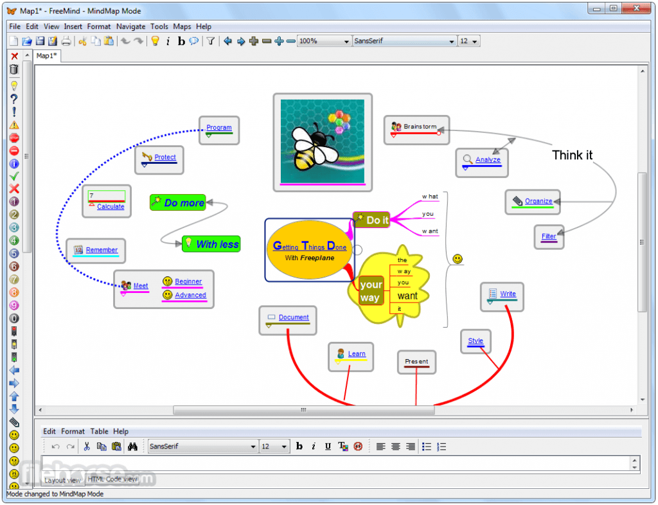The height and width of the screenshot is (505, 658).
Task: Open the Insert menu
Action: (x=73, y=26)
